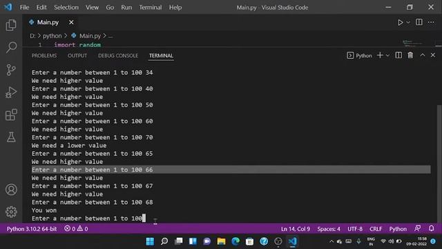The height and width of the screenshot is (249, 442).
Task: Open Microsoft Store from taskbar
Action: pos(249,241)
